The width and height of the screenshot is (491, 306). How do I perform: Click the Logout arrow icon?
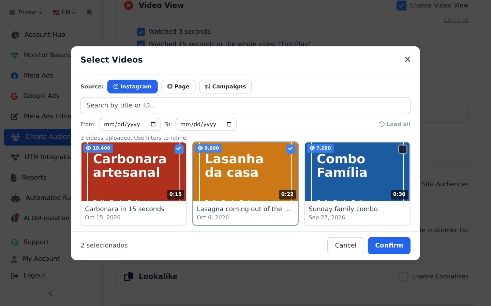15,276
